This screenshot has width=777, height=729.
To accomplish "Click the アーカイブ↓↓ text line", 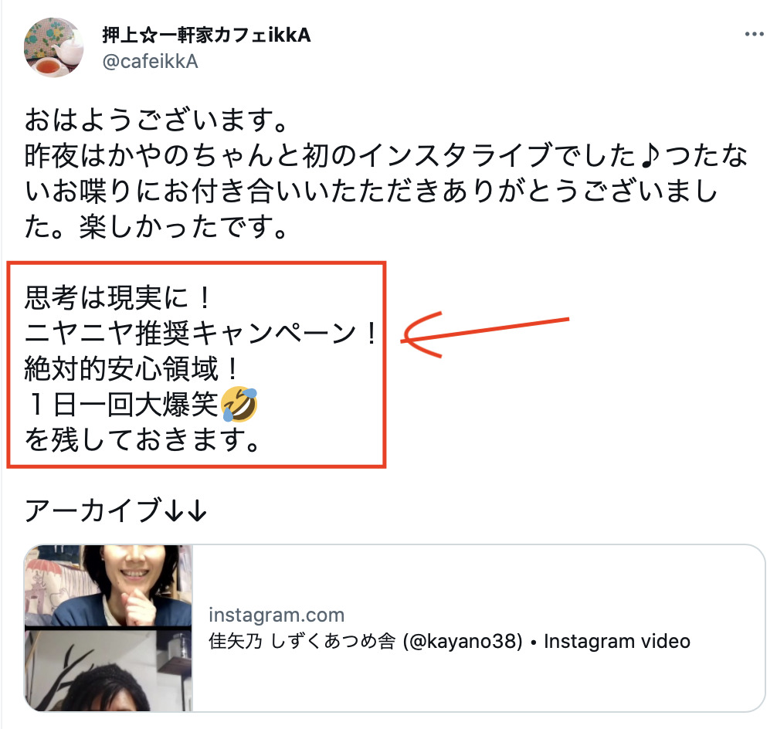I will click(x=116, y=510).
